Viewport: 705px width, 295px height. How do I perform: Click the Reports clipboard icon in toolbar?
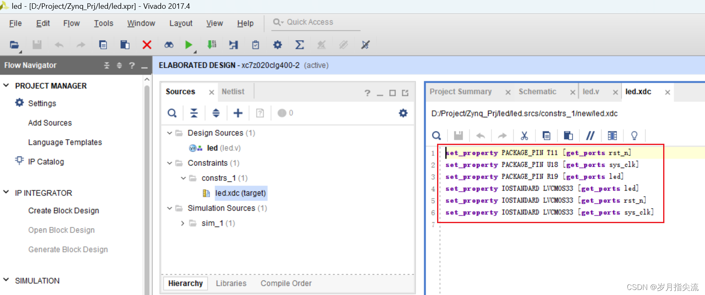point(256,45)
